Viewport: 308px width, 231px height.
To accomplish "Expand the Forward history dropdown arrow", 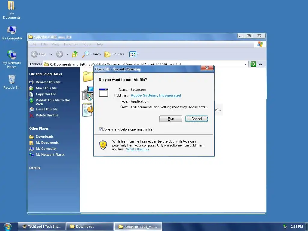I will click(68, 54).
